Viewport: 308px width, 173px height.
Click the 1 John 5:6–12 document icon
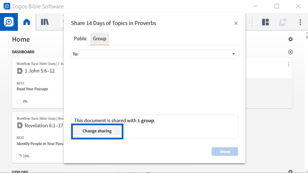tap(20, 71)
